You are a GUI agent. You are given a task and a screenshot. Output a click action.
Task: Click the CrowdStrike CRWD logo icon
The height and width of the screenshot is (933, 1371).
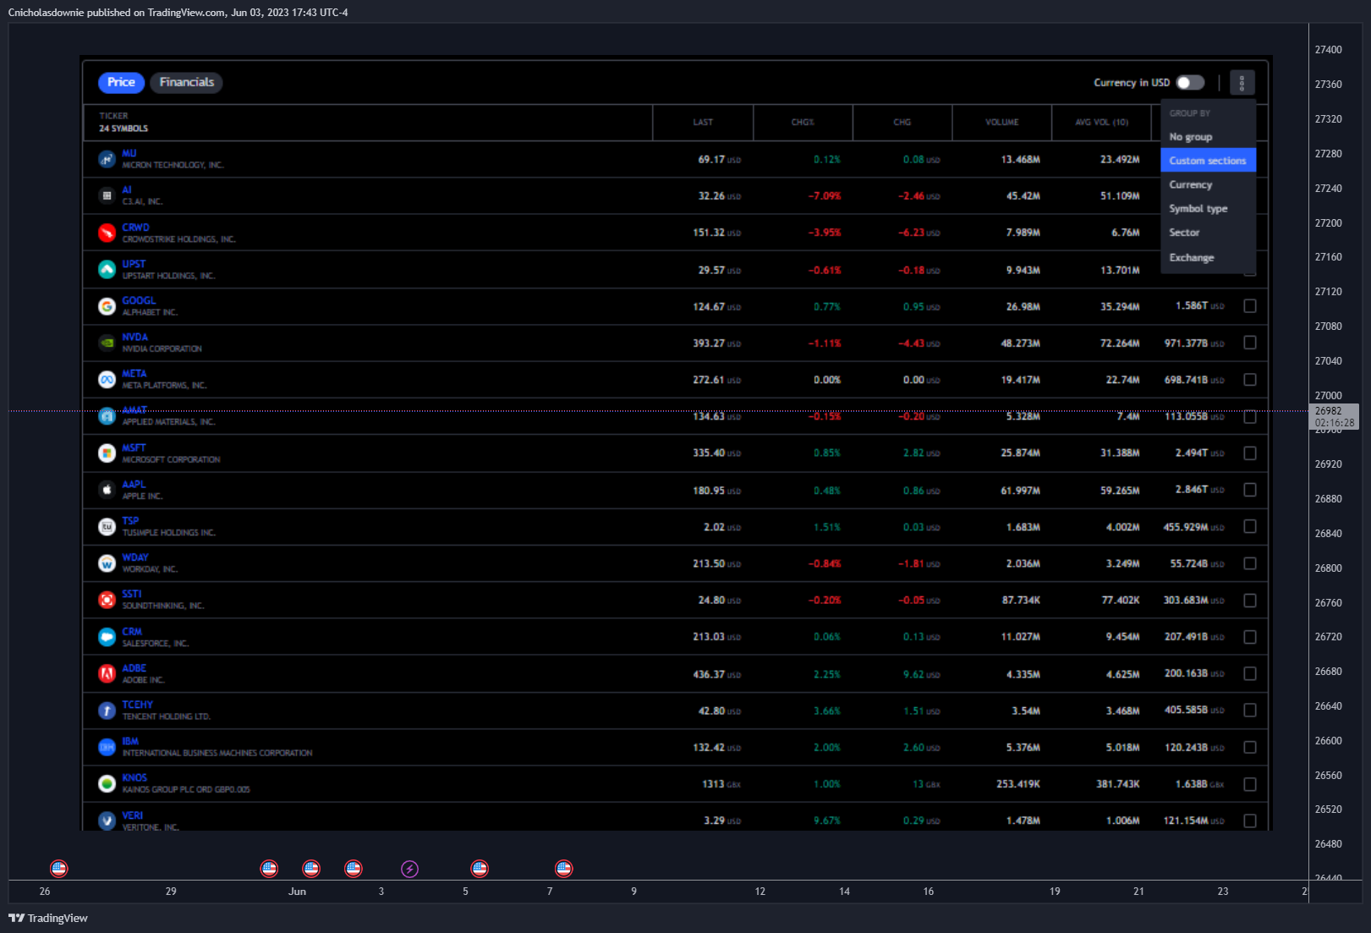(107, 233)
